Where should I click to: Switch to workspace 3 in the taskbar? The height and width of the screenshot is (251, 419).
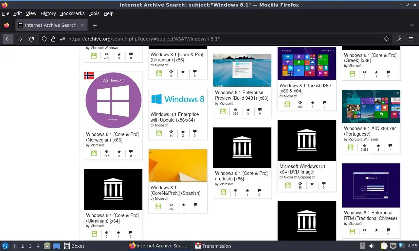[30, 246]
